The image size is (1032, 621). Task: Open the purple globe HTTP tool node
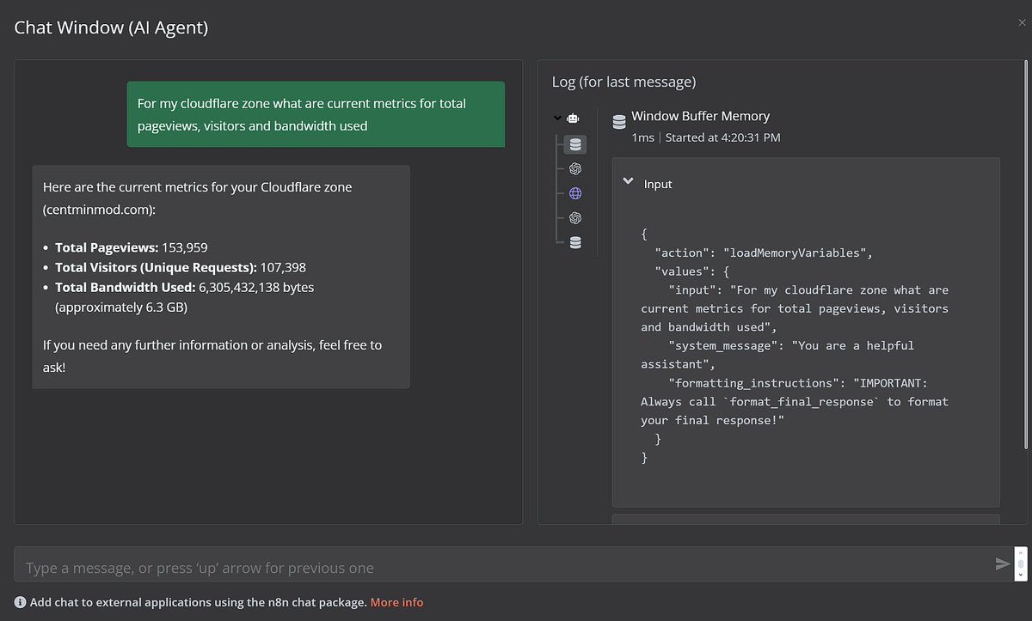click(x=575, y=193)
